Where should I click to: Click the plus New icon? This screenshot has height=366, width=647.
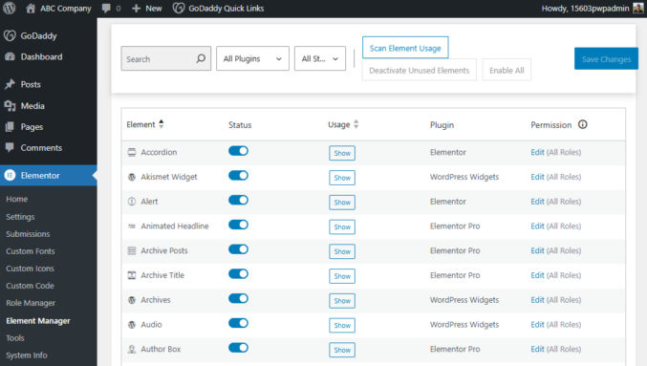[136, 9]
